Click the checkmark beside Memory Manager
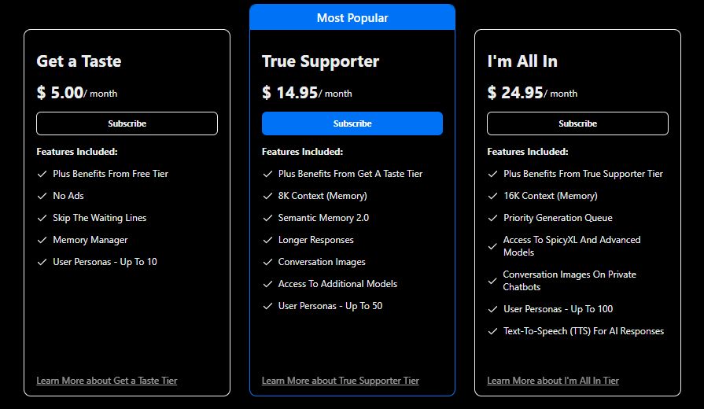Screen dimensions: 704x409 [x=42, y=240]
